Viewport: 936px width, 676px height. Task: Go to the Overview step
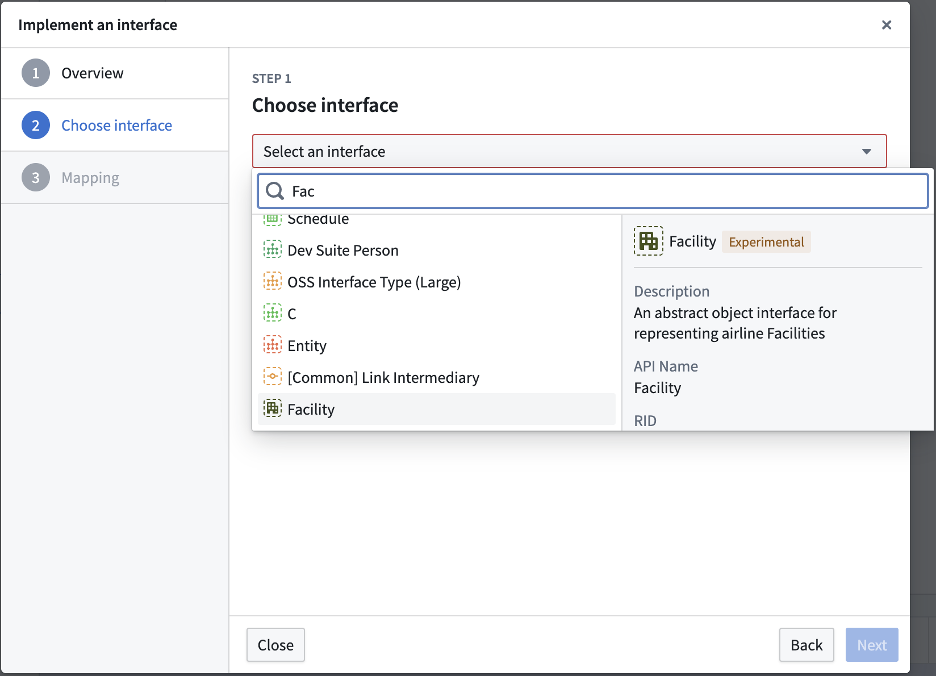click(x=115, y=73)
